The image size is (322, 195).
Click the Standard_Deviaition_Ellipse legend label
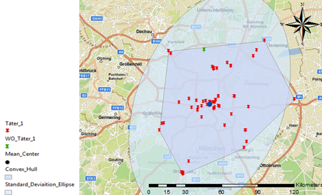click(40, 185)
